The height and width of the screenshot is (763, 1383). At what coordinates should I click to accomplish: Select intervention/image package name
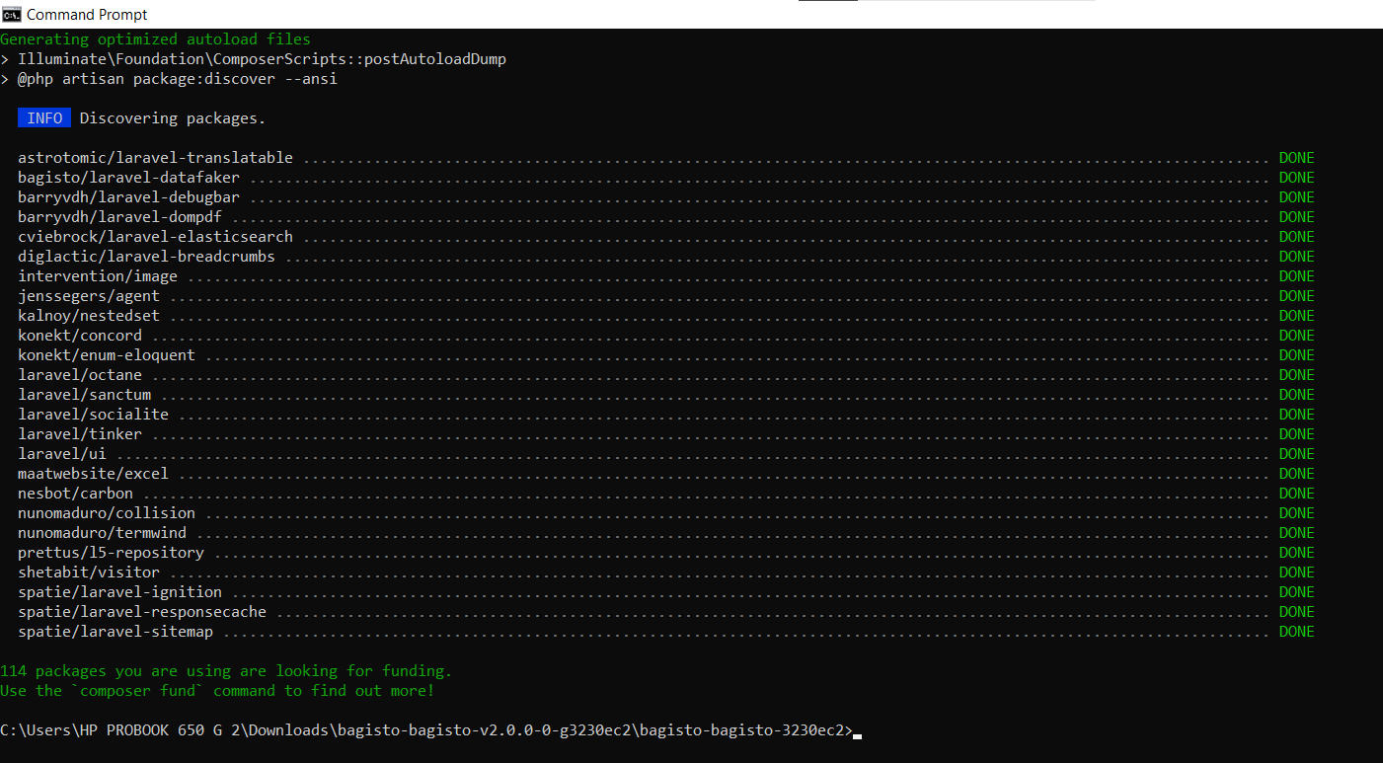(x=98, y=276)
